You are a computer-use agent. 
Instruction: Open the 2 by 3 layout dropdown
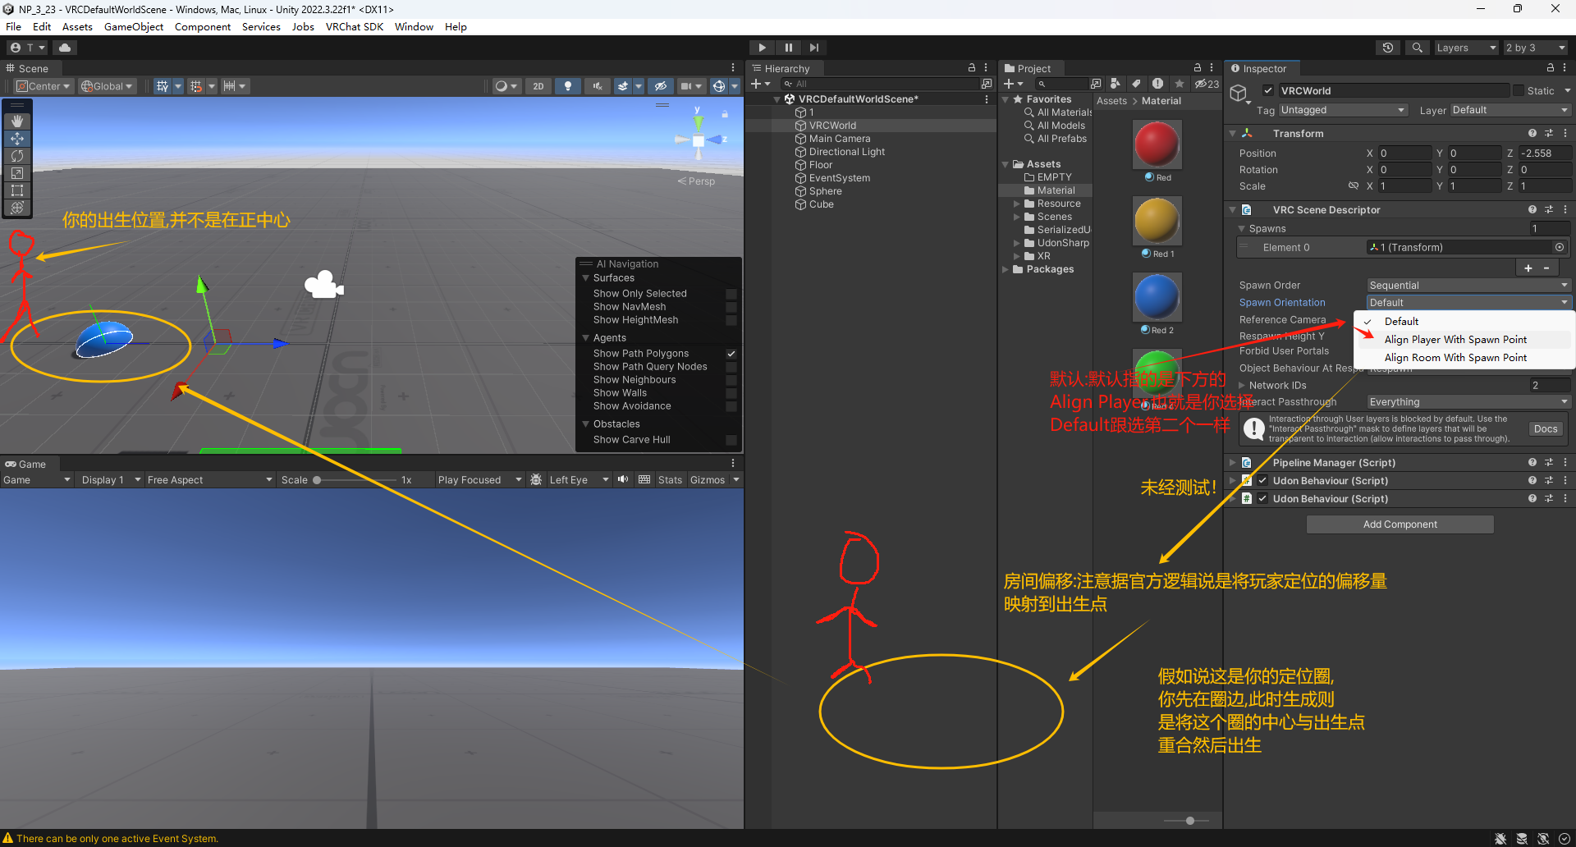(1536, 48)
